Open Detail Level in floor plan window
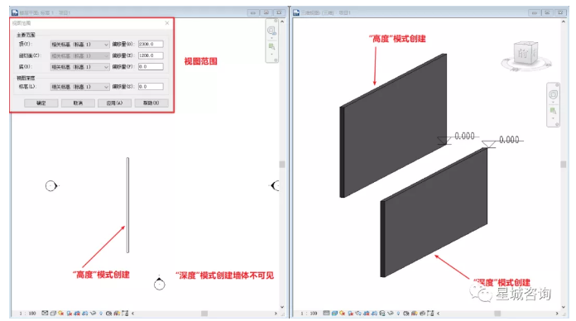Viewport: 576px width, 321px height. tap(45, 314)
